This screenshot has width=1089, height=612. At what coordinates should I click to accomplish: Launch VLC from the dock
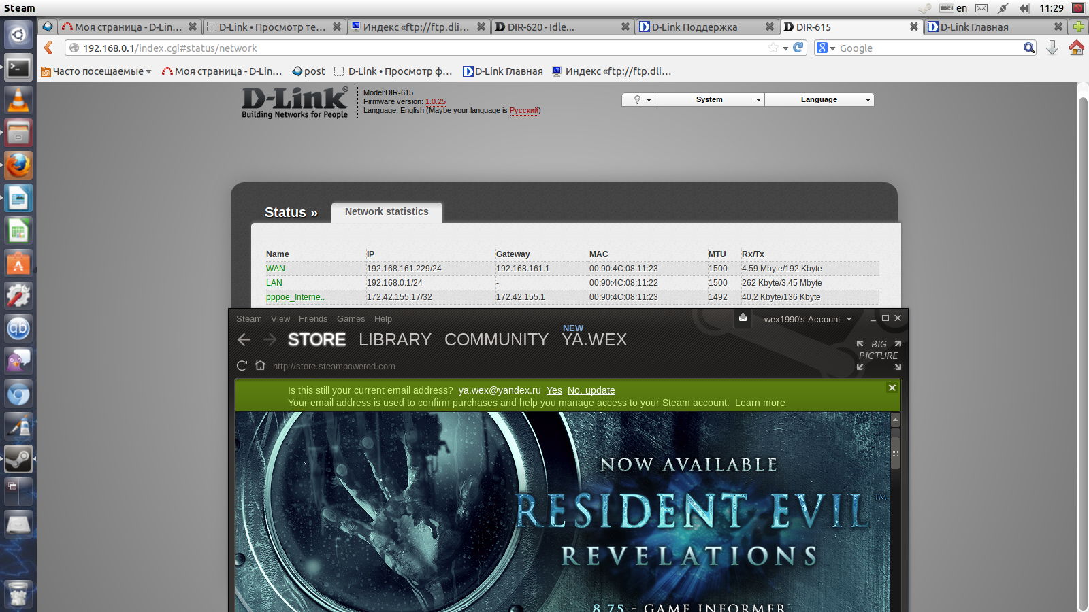(18, 100)
